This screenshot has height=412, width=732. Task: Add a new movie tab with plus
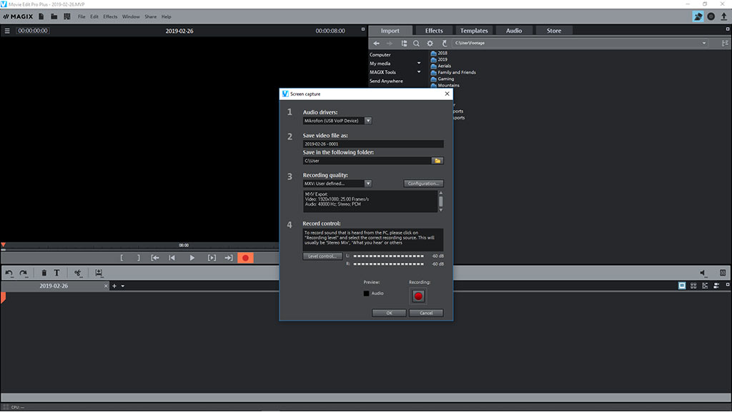114,286
